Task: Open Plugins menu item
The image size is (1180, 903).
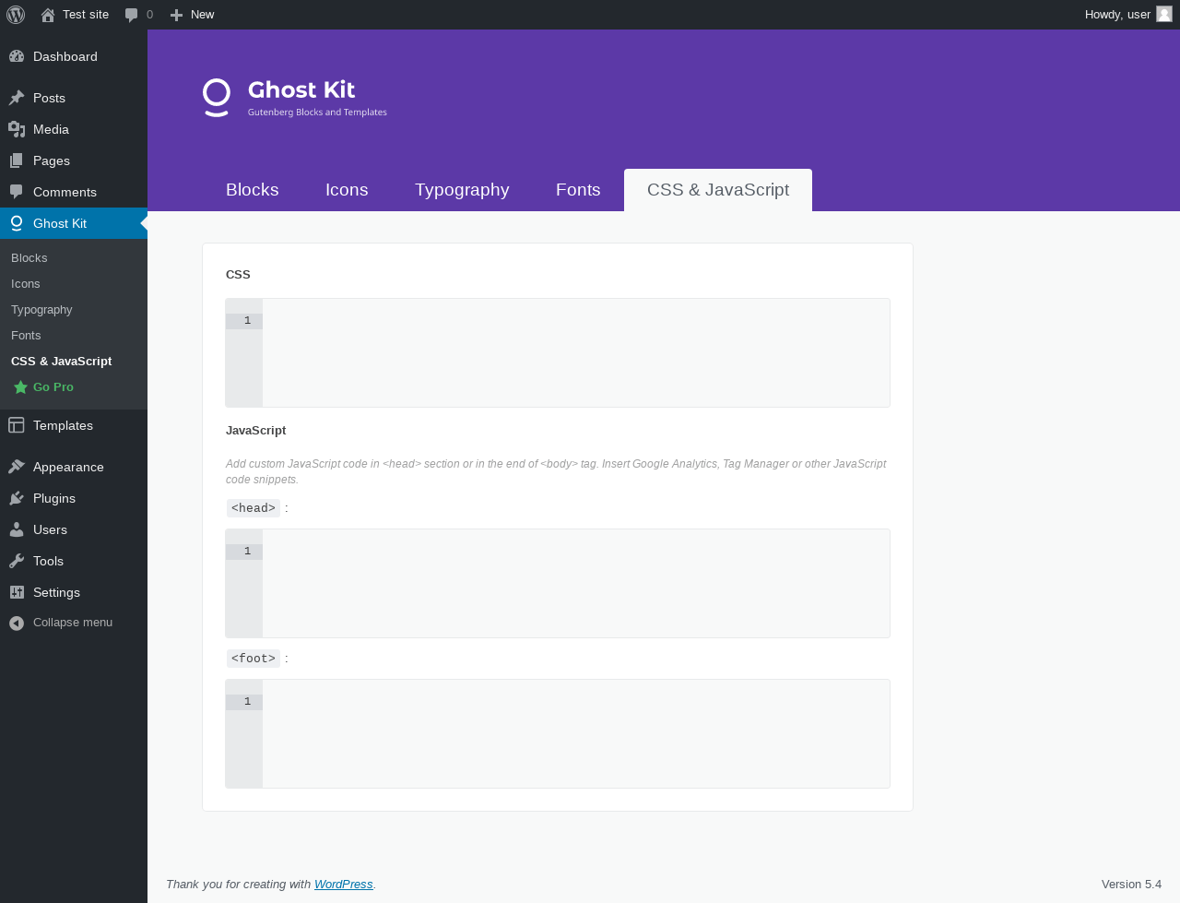Action: (74, 498)
